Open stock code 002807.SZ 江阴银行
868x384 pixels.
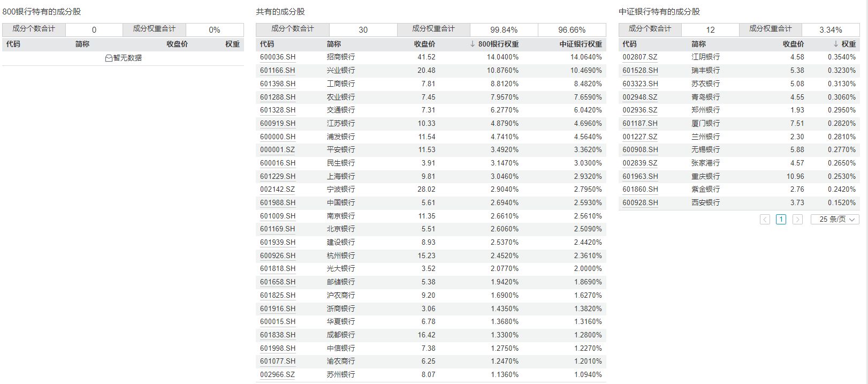tap(639, 57)
